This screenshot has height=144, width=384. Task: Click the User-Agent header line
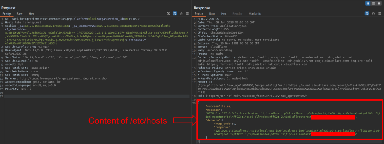click(86, 52)
